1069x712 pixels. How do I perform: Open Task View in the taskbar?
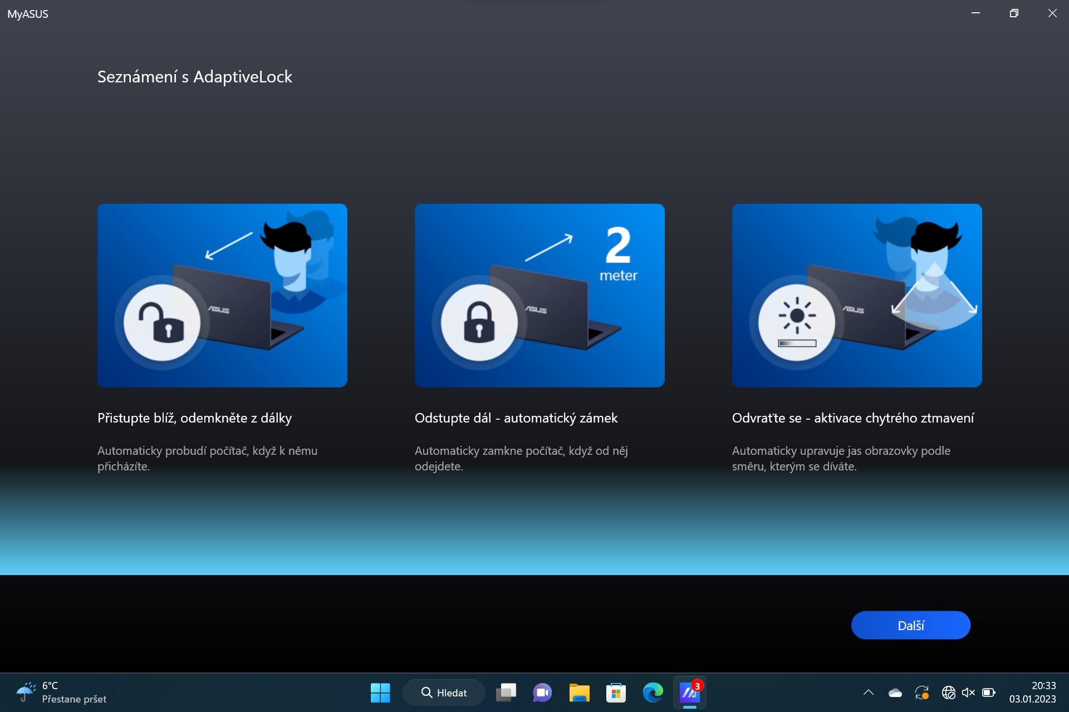tap(506, 693)
